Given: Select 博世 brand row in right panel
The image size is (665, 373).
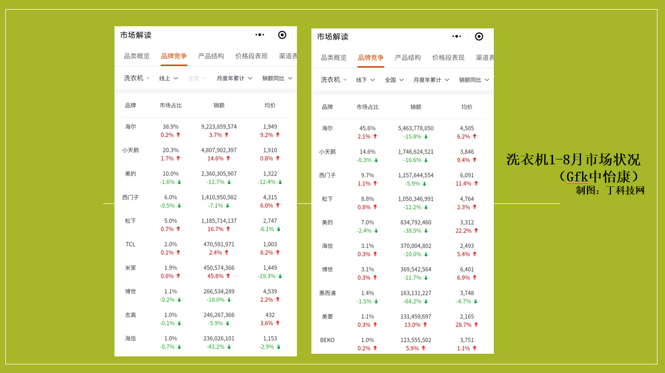Looking at the screenshot, I should (x=402, y=273).
